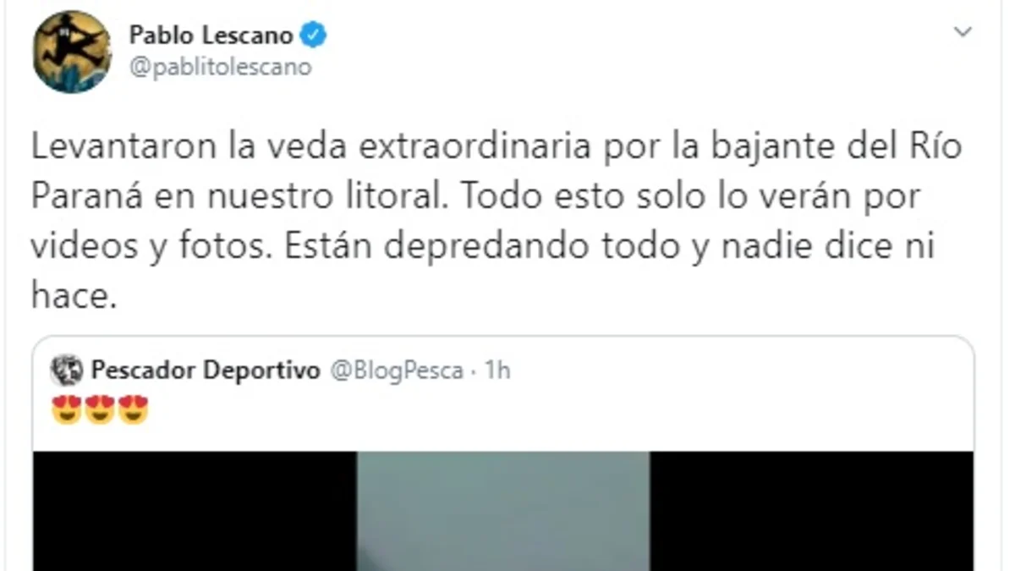Visit the @BlogPesca handle
Screen dimensions: 1015x571
coord(396,371)
